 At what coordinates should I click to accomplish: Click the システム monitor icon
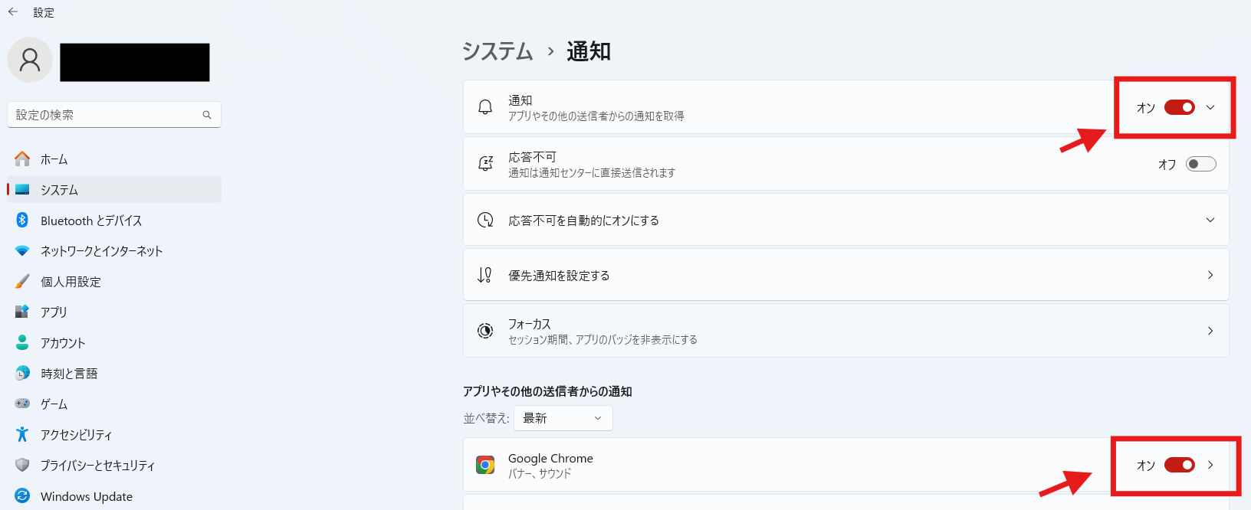pos(22,189)
